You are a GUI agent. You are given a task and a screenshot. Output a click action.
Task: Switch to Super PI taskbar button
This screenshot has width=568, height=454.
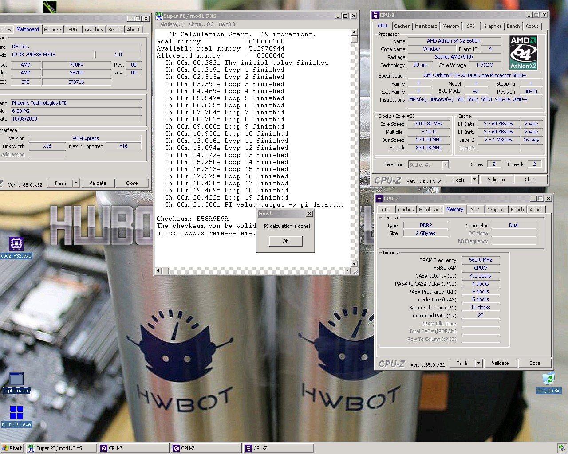(x=61, y=448)
